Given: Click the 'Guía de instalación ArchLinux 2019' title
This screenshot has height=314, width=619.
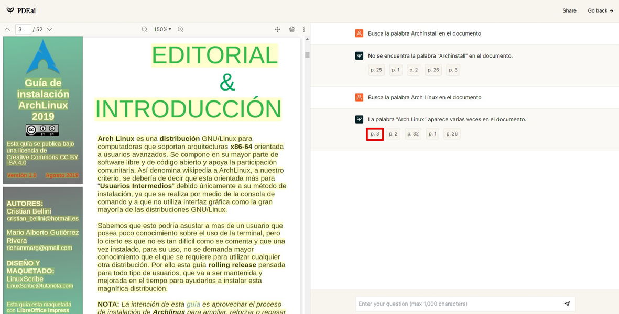Looking at the screenshot, I should tap(43, 99).
